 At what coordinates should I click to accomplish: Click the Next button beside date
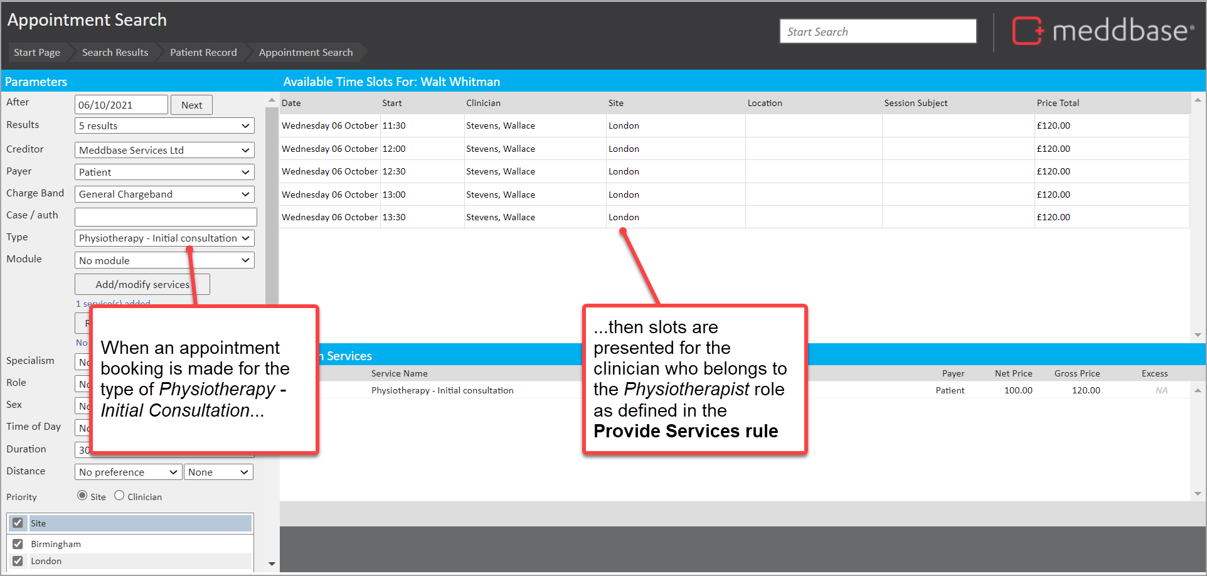191,105
